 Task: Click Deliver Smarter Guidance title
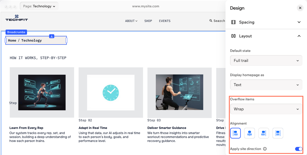[167, 128]
